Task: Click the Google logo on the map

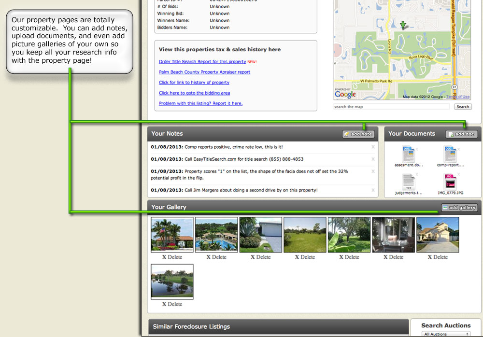Action: 345,94
